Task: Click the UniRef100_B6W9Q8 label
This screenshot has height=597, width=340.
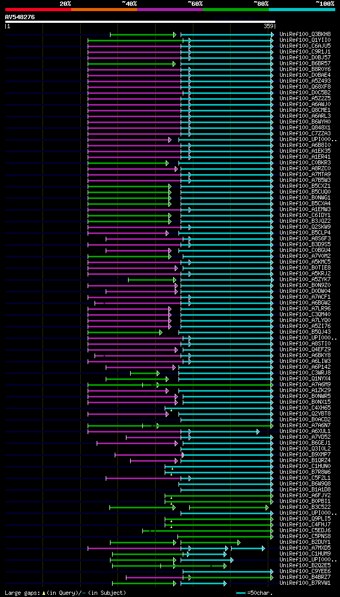Action: [305, 484]
